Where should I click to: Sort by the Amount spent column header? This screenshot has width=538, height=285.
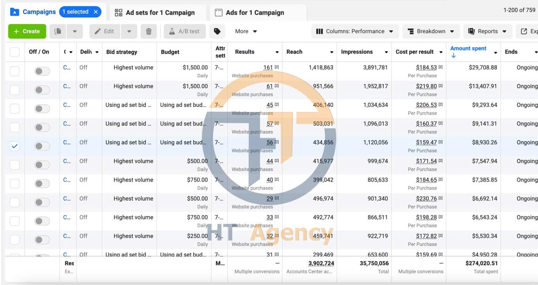[468, 48]
